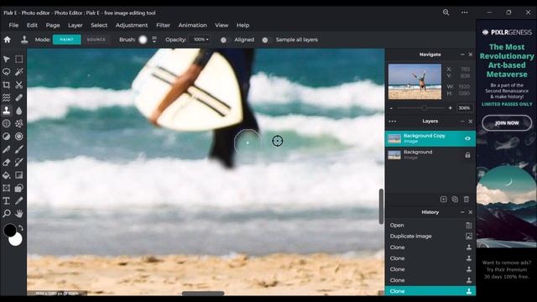Swap foreground and background colors

(21, 227)
